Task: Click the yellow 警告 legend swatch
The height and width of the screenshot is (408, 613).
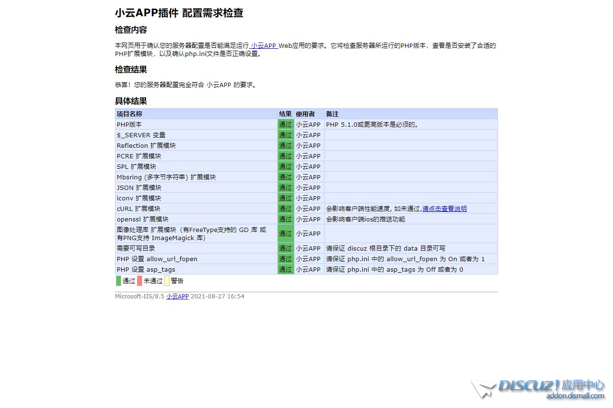Action: tap(167, 281)
